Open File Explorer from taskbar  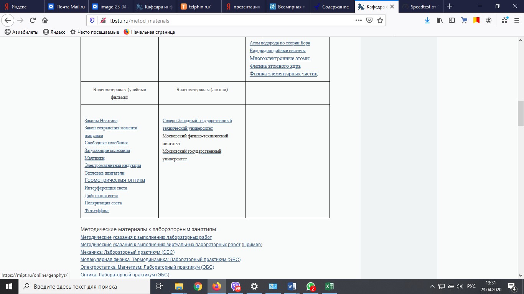tap(179, 286)
